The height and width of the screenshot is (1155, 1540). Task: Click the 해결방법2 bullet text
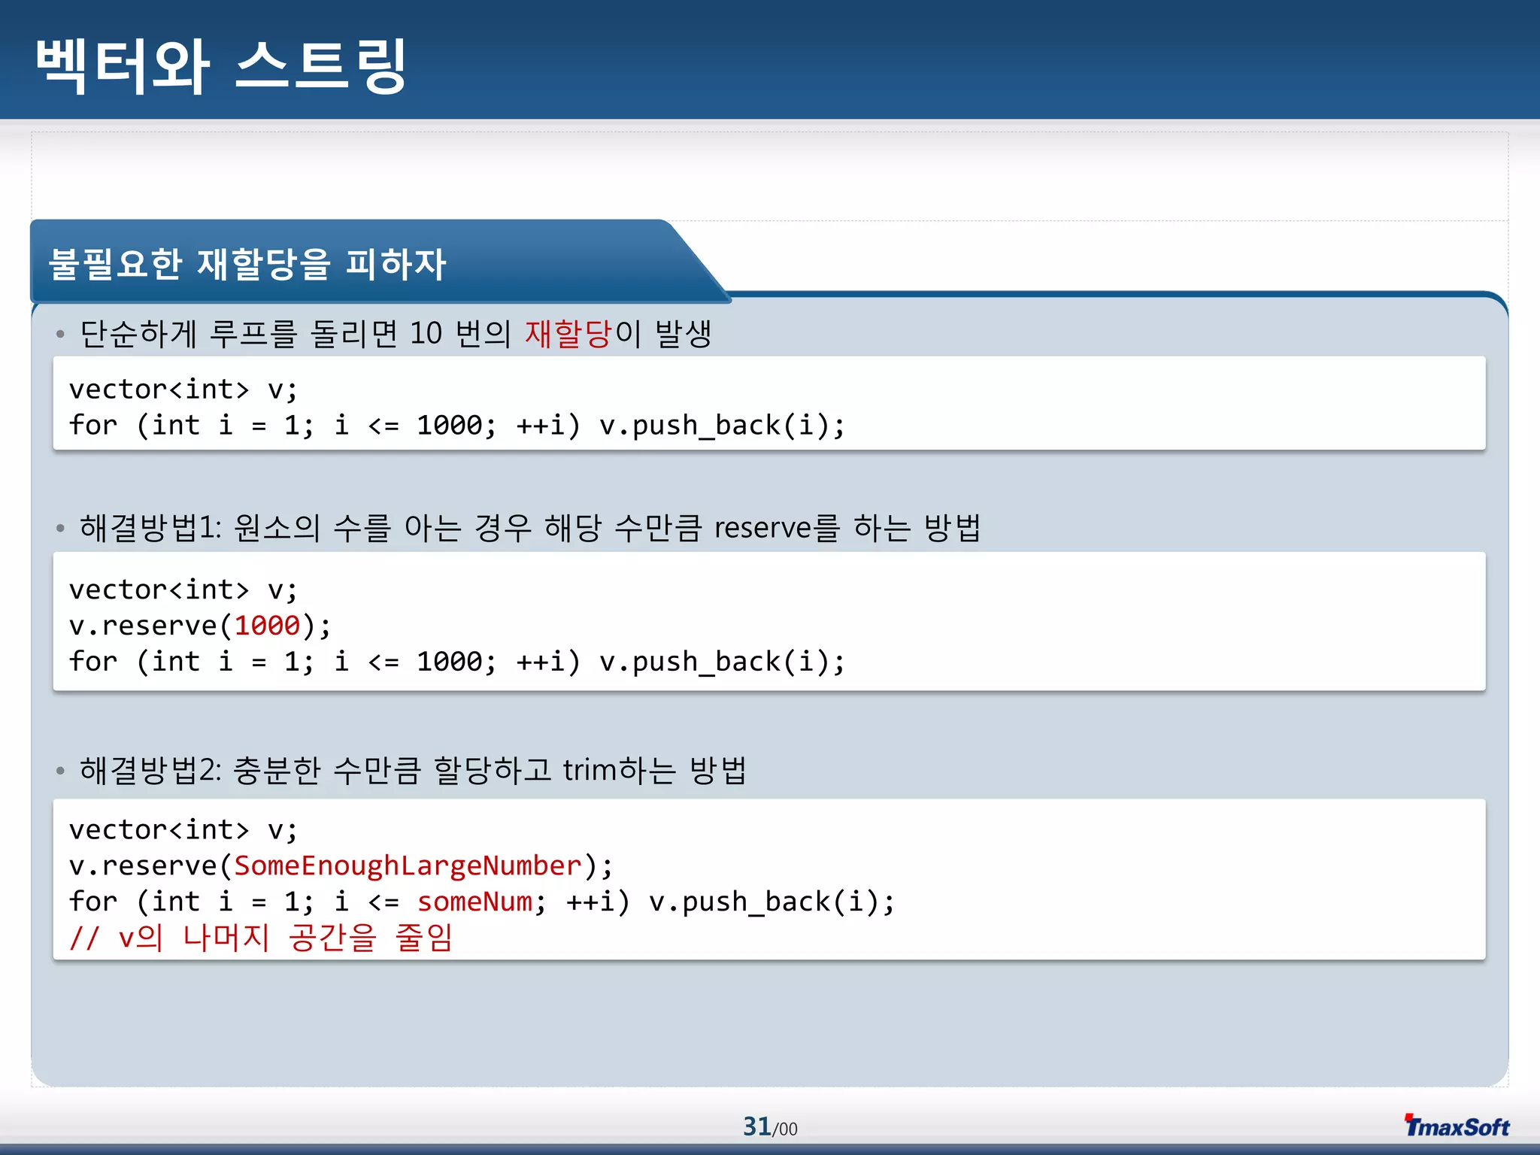[412, 770]
